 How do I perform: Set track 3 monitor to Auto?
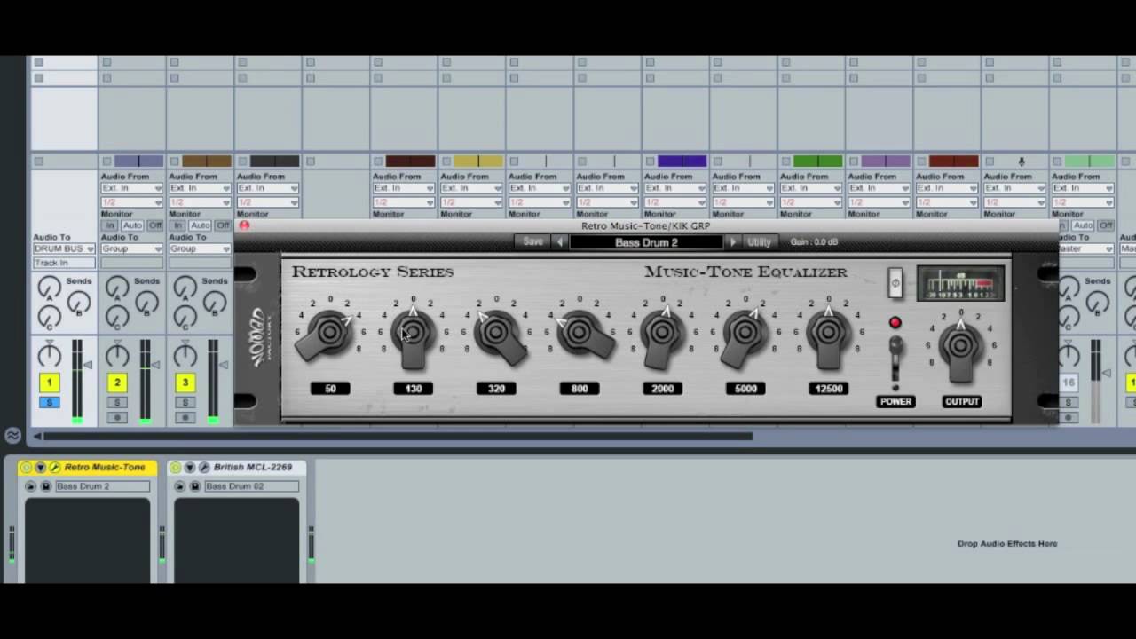[x=200, y=225]
